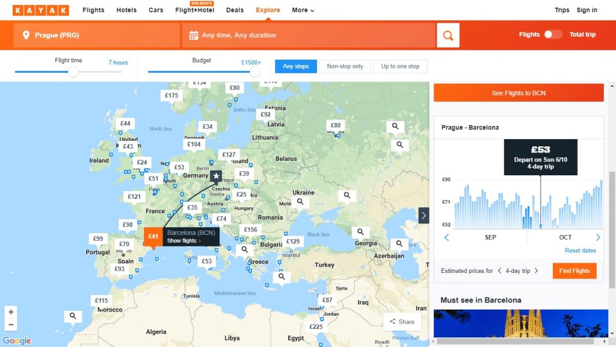Toggle between Flights and Total trip

[x=552, y=35]
